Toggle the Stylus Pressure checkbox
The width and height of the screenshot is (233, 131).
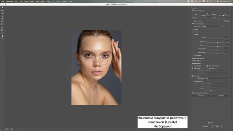[x=193, y=21]
